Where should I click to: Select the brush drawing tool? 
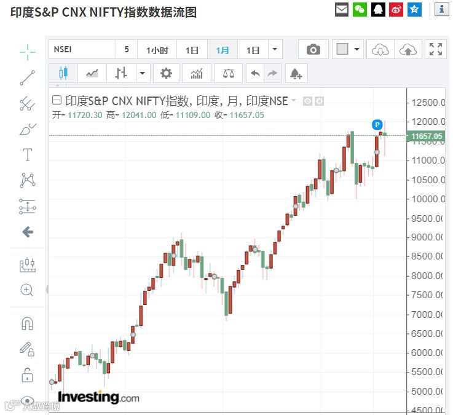28,129
